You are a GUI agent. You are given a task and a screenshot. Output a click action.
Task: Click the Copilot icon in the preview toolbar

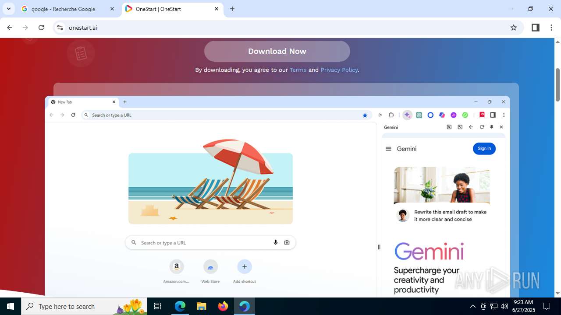click(x=442, y=115)
